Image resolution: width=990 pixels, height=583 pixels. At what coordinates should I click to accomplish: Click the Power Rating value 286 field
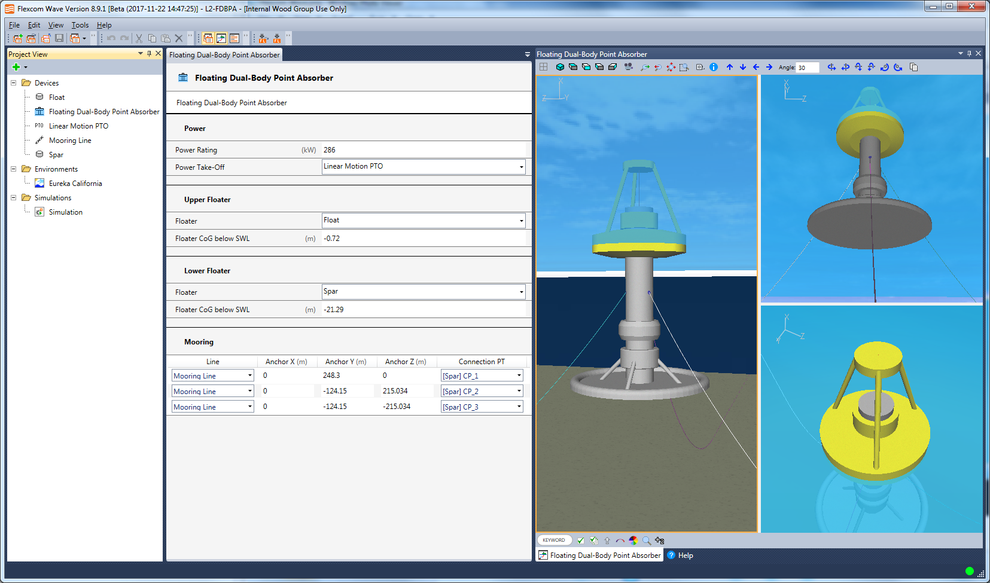tap(424, 150)
